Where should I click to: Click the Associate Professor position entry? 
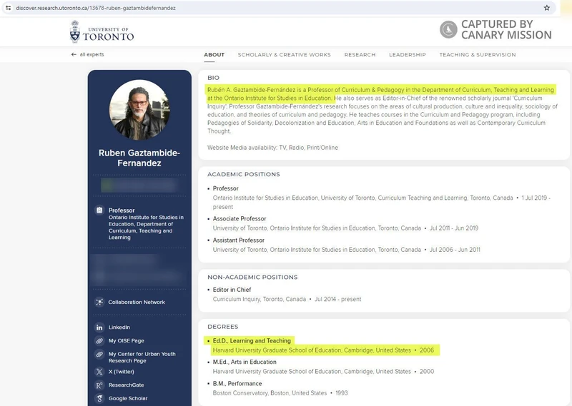coord(240,218)
